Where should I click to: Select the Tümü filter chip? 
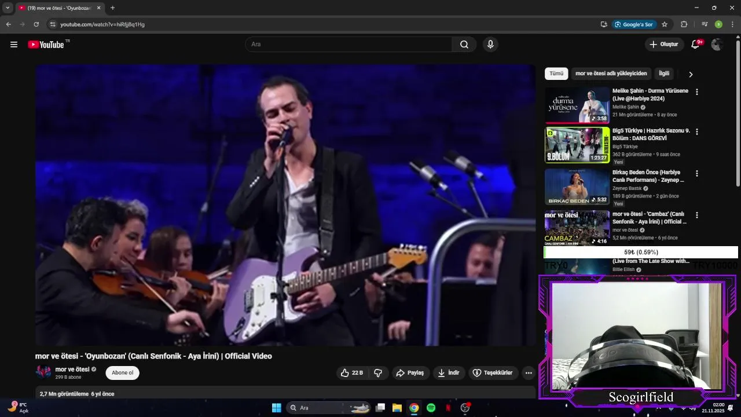(556, 74)
